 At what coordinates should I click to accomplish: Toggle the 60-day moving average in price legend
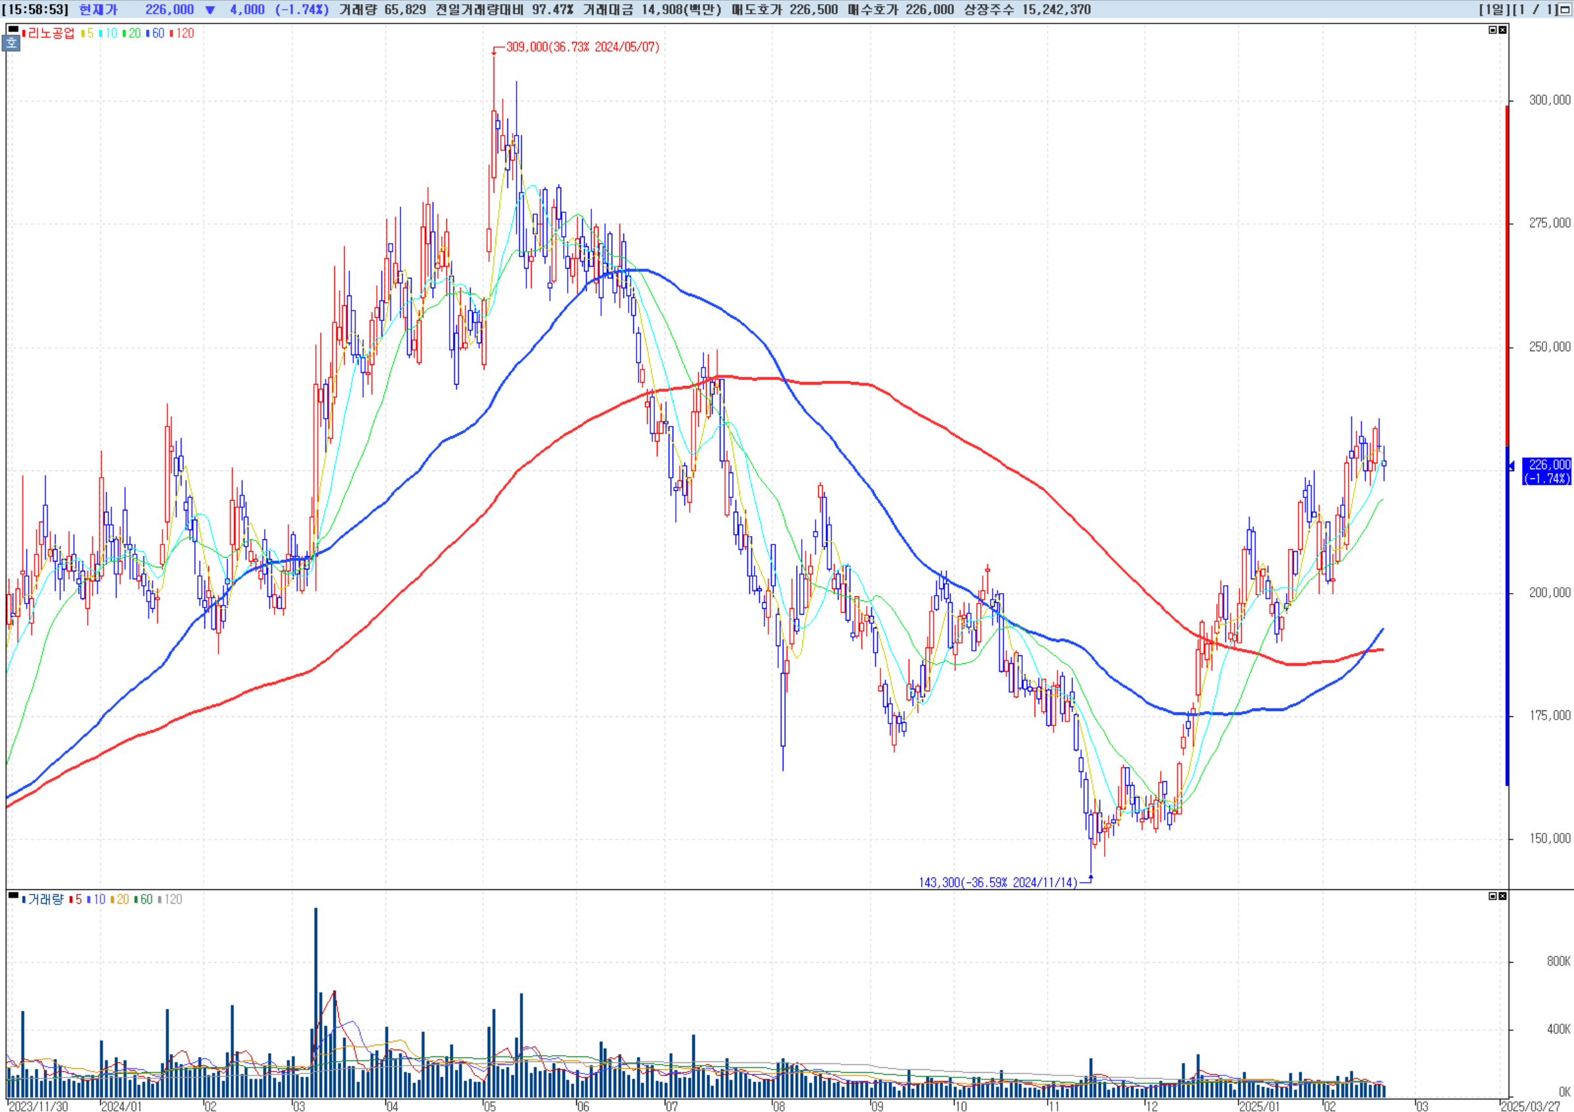(156, 33)
